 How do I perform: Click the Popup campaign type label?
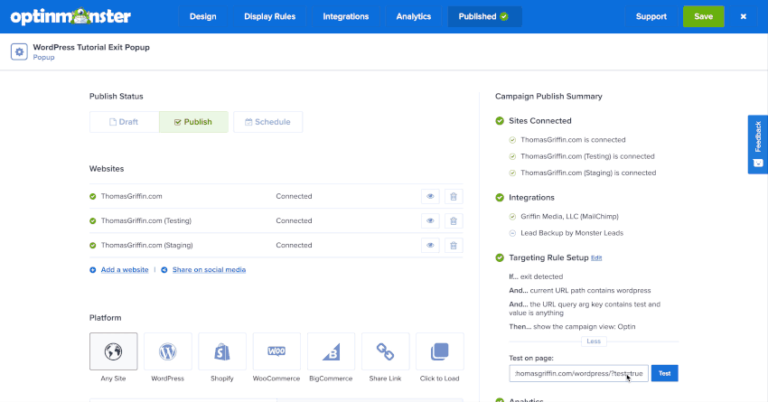point(43,57)
